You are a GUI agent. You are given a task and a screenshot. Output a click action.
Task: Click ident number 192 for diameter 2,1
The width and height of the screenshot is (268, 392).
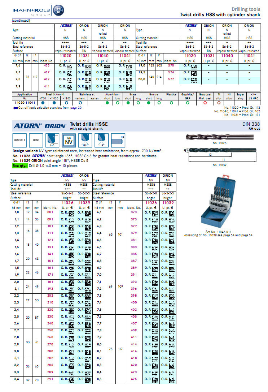(50, 289)
